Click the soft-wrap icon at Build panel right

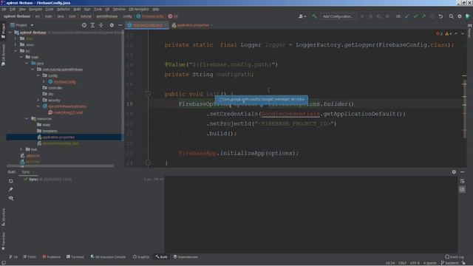pos(462,181)
